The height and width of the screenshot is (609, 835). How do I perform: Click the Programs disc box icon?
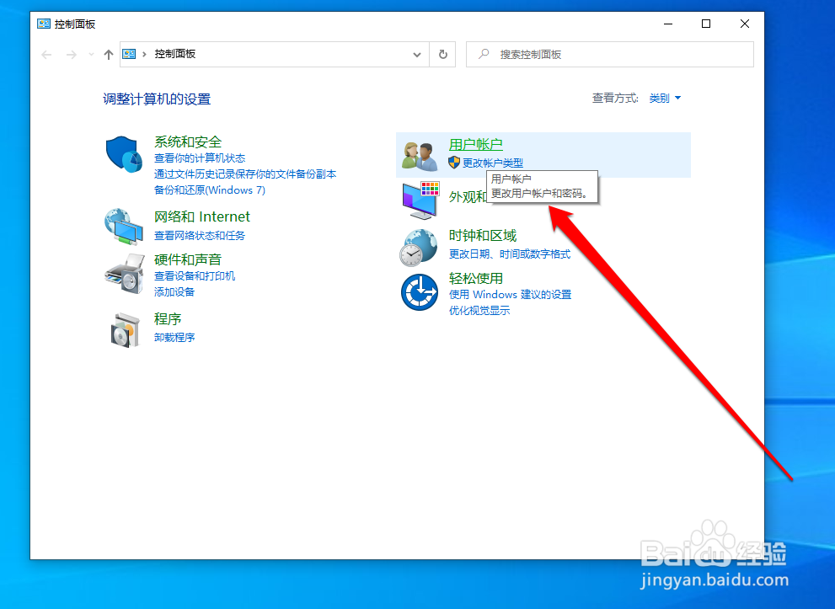tap(126, 330)
